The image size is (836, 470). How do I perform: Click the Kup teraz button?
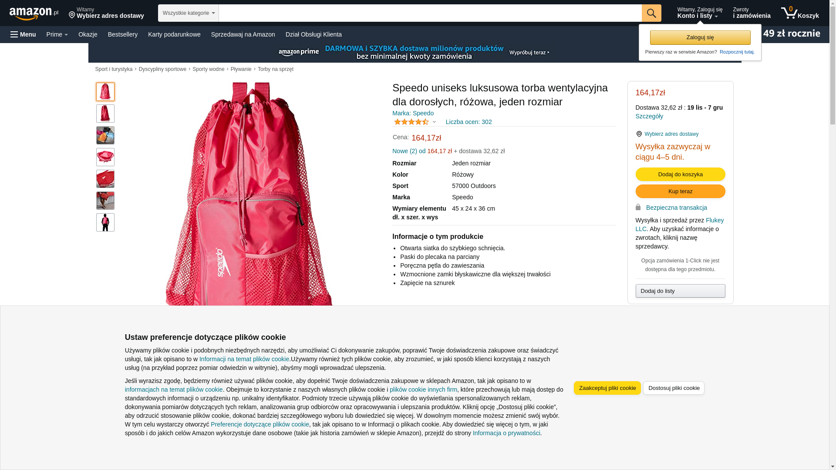[x=680, y=191]
